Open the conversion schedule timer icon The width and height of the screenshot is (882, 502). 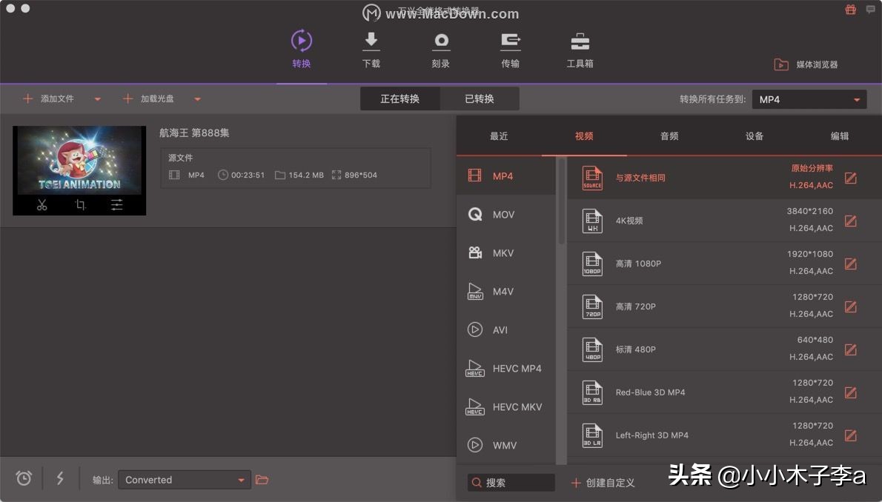[x=24, y=478]
